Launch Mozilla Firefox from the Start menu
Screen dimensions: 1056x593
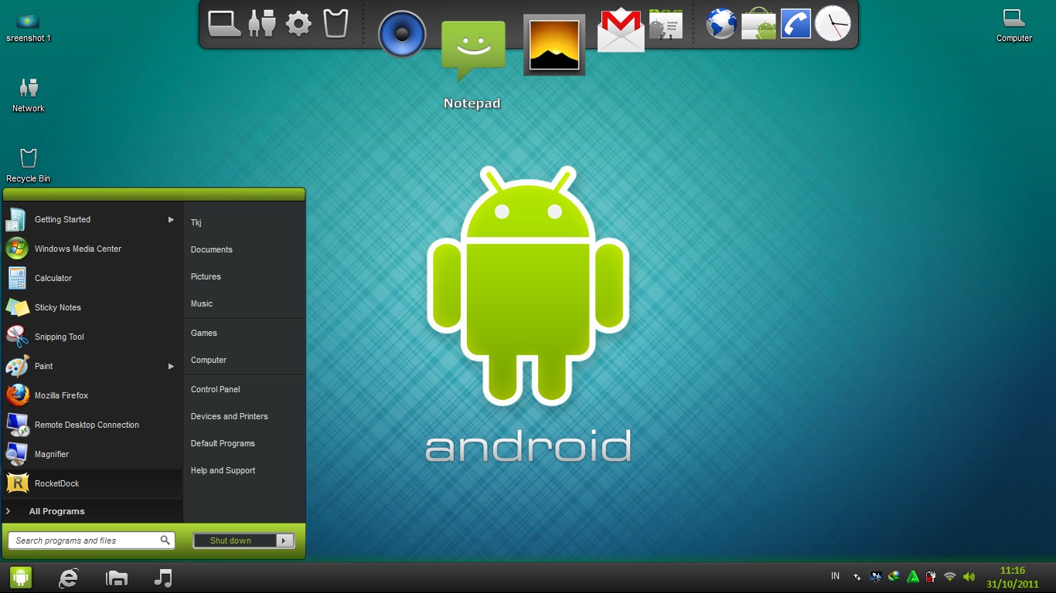click(x=91, y=395)
